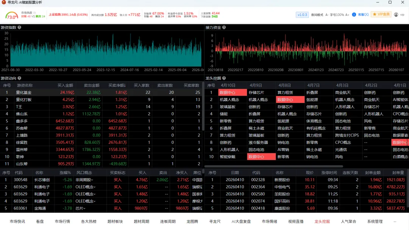Select the 温州帮 row
Viewport: 409px width, 230px height.
pos(101,149)
